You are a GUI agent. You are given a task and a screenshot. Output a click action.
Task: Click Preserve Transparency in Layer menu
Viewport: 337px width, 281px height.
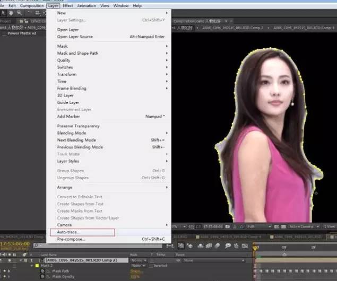pyautogui.click(x=78, y=126)
